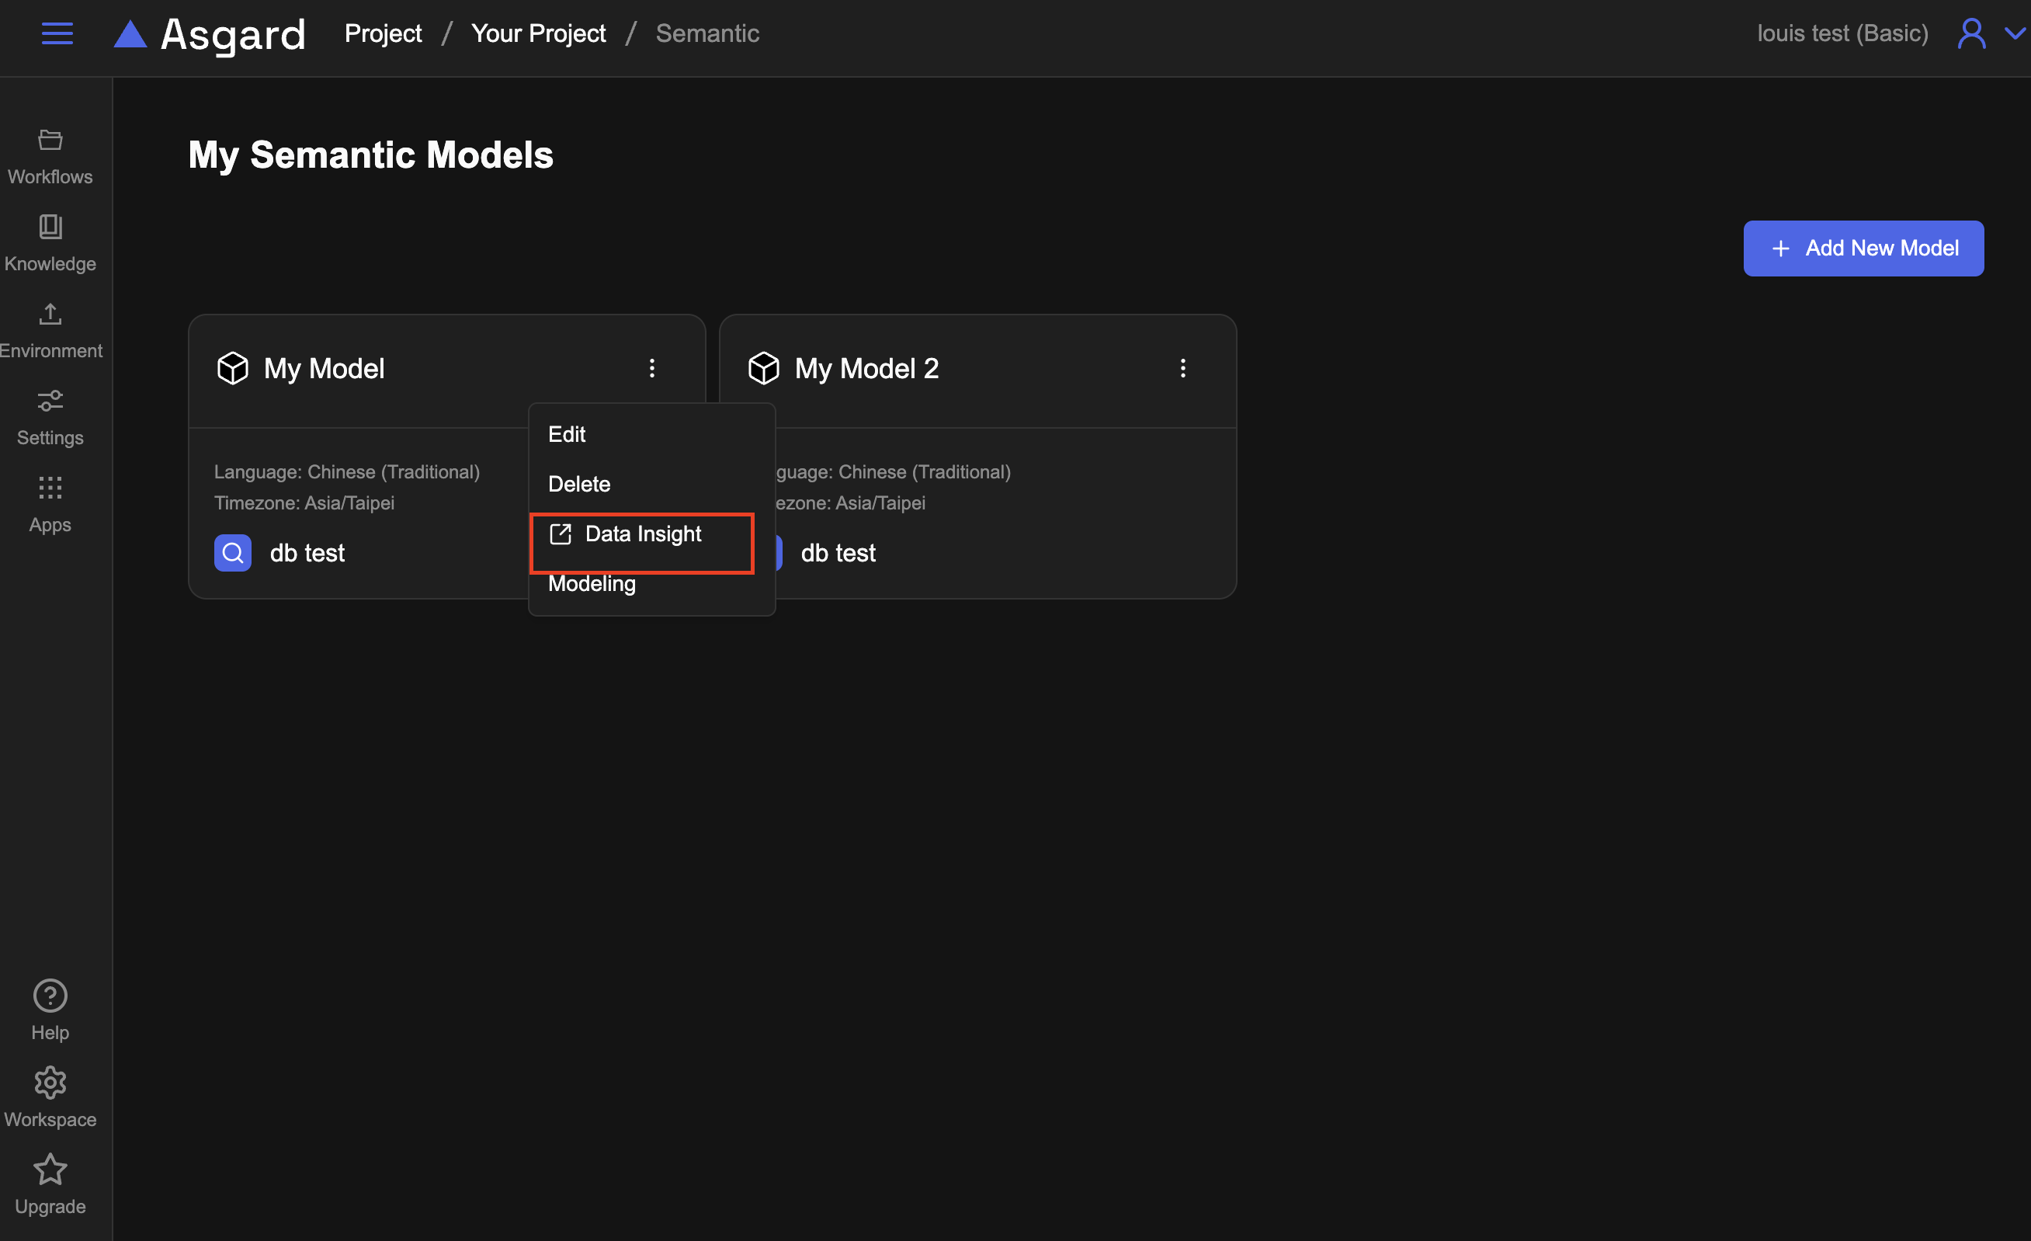Select Modeling menu entry
The width and height of the screenshot is (2031, 1241).
(592, 584)
